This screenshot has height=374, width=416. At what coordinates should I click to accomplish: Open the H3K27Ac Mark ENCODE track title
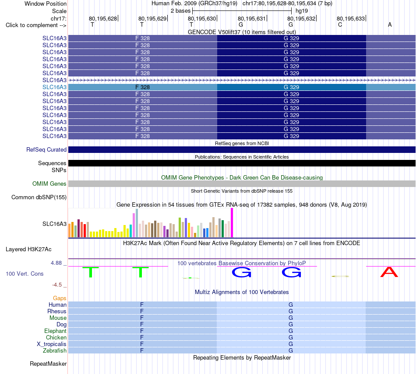[242, 243]
